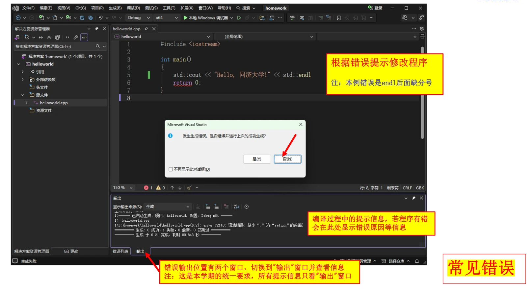Viewport: 531px width, 295px height.
Task: Expand the helloworld.cpp tree node
Action: tap(27, 103)
